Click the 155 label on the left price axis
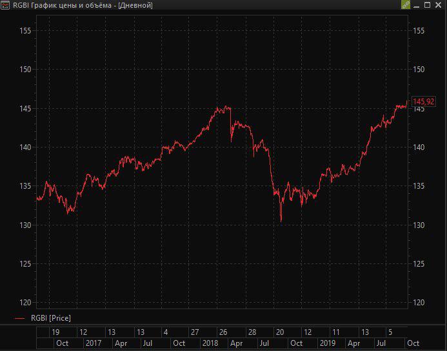 point(25,31)
